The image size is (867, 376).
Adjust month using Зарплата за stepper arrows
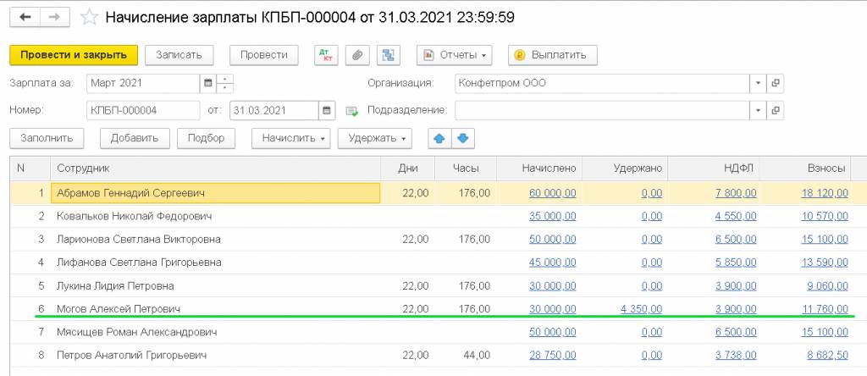click(x=224, y=84)
